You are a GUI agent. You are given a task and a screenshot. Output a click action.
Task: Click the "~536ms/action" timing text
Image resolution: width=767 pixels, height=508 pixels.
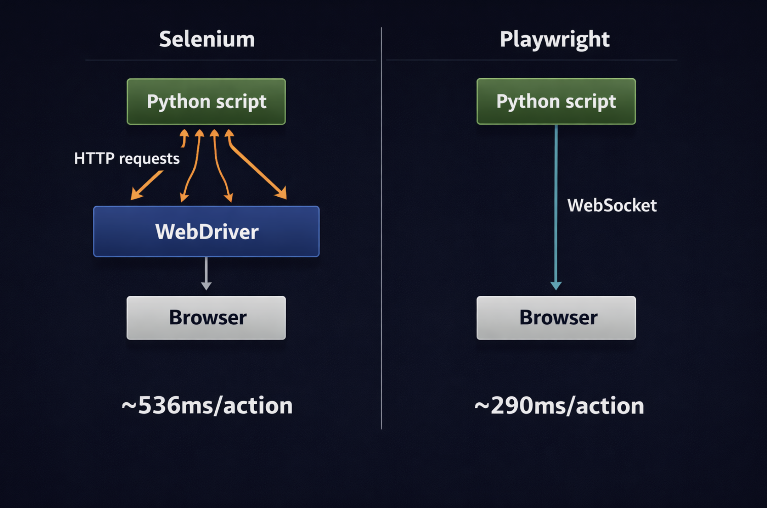pos(207,406)
